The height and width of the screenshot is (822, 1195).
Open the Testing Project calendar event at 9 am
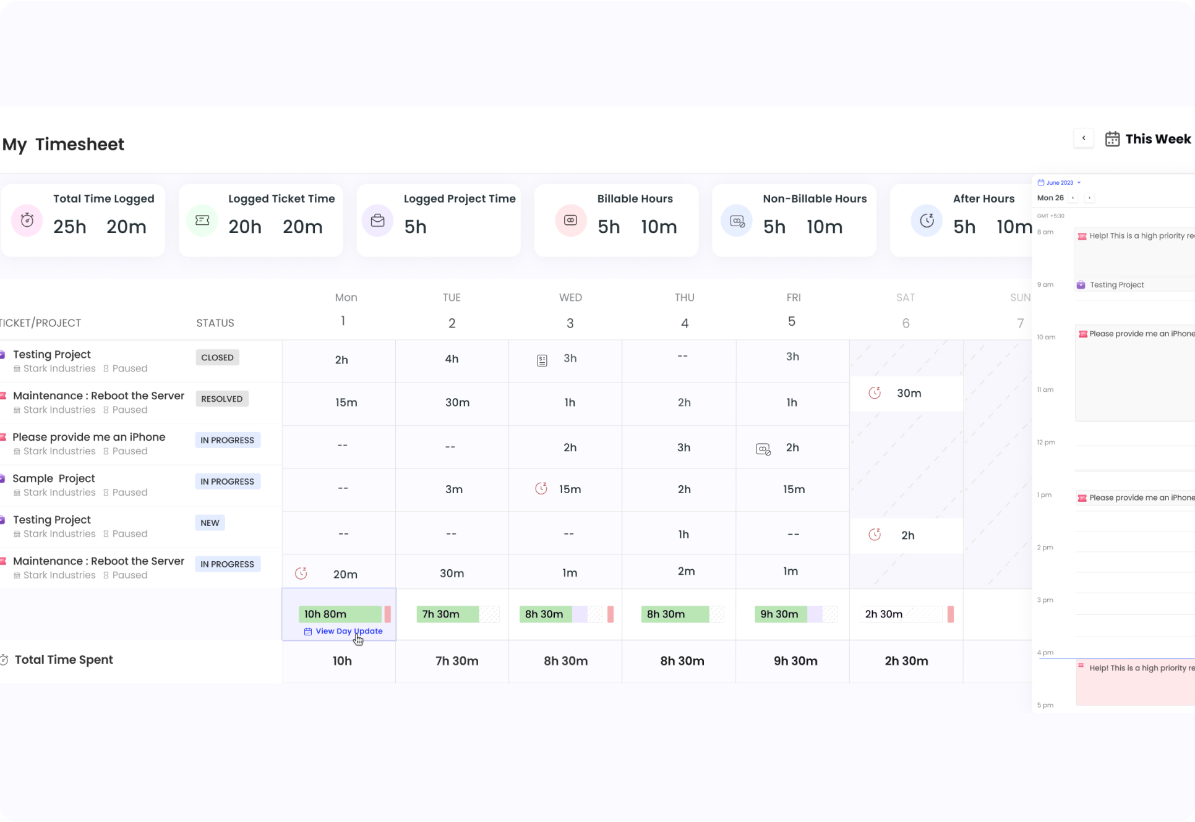(1116, 285)
